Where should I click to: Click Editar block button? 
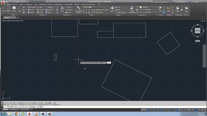(x=118, y=10)
